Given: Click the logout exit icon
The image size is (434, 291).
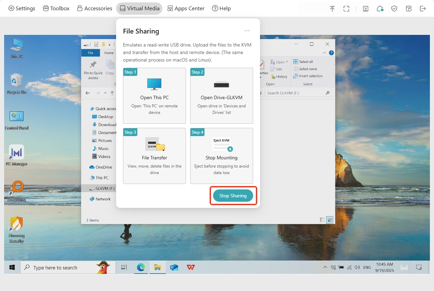Looking at the screenshot, I should click(423, 9).
